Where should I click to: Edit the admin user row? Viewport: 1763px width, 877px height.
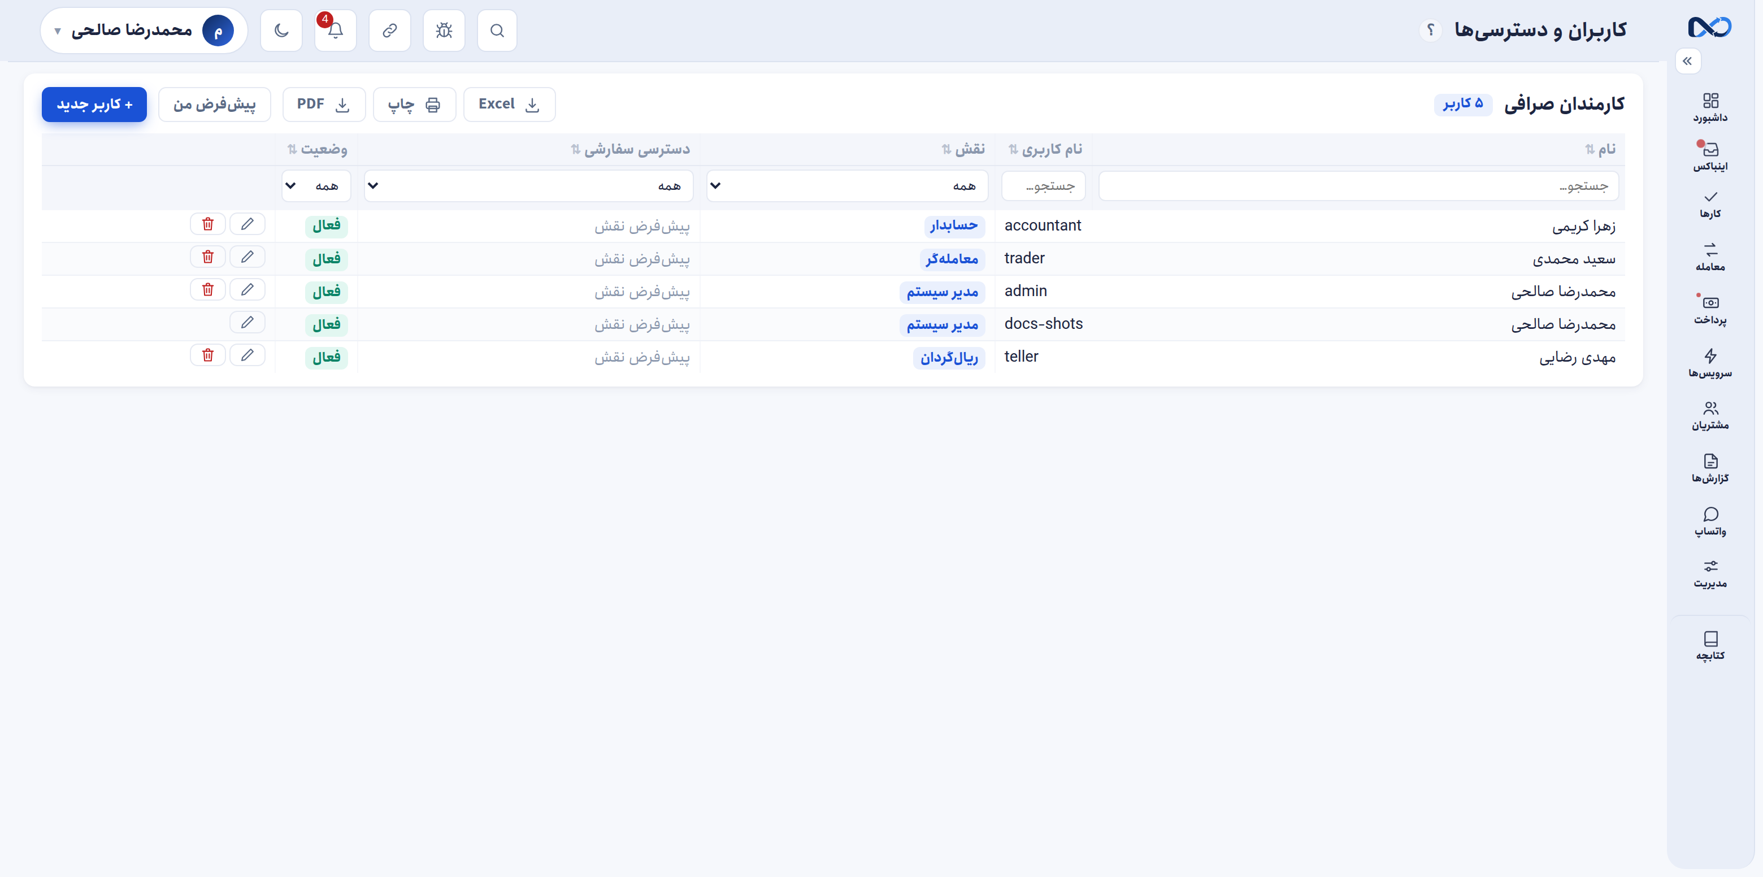(247, 289)
